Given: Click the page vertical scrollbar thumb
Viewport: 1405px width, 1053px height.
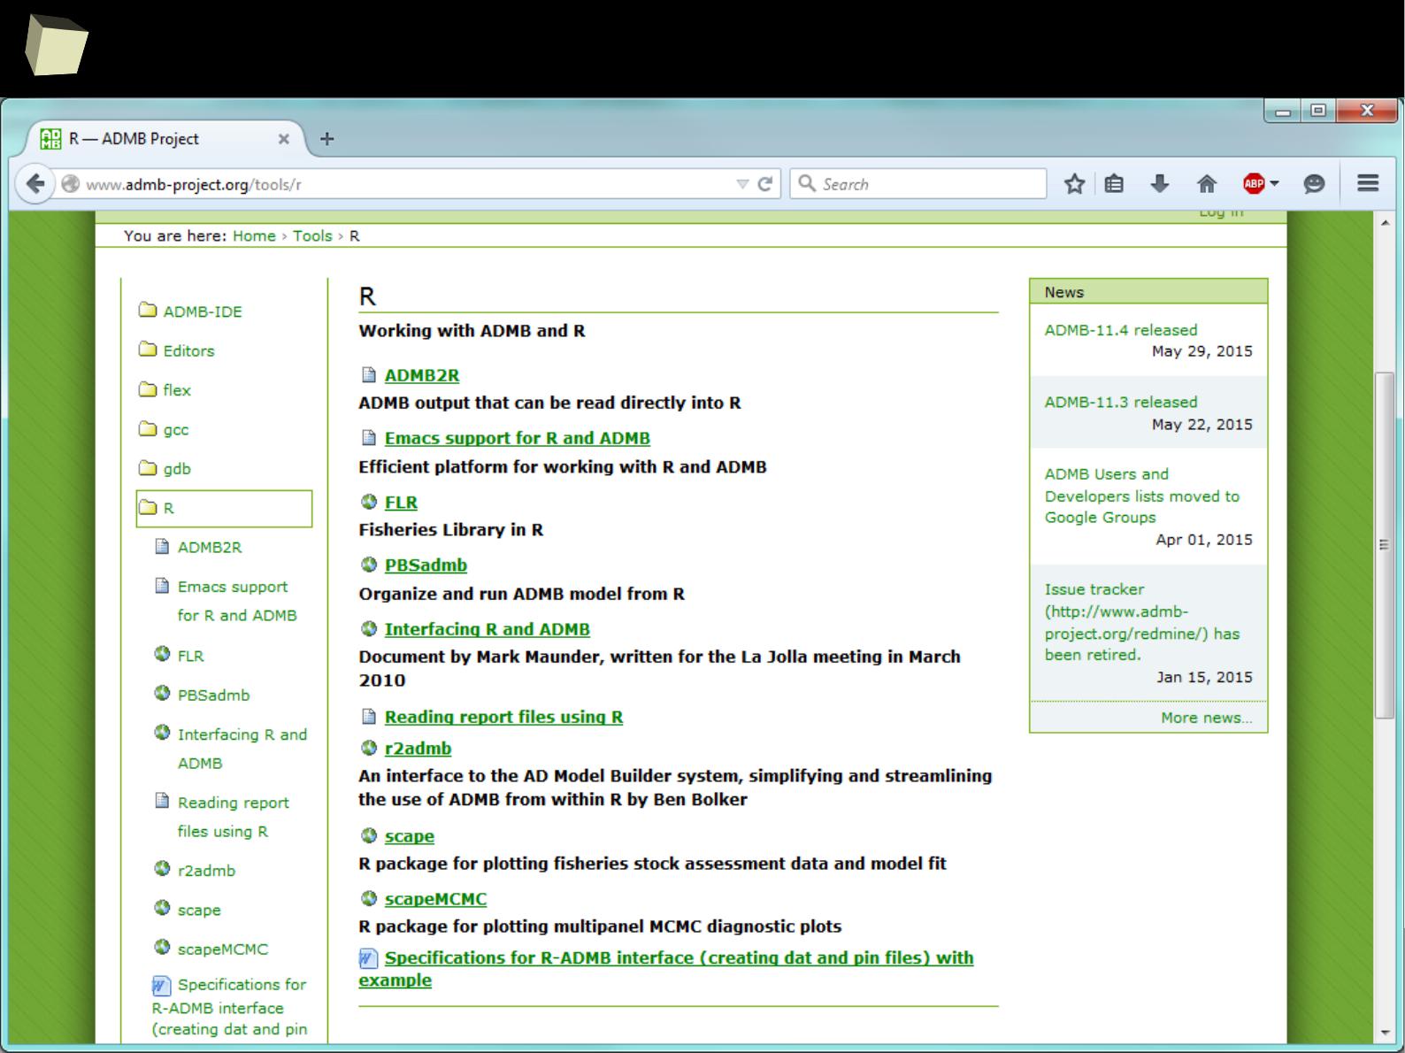Looking at the screenshot, I should click(x=1385, y=545).
